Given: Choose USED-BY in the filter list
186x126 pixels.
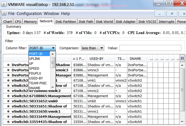Looking at the screenshot, I should 39,78.
